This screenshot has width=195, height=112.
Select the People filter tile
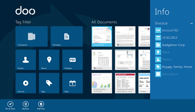coord(26,60)
